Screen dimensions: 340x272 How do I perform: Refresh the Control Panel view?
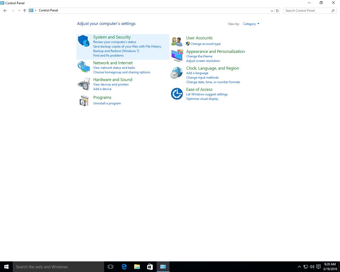click(277, 11)
